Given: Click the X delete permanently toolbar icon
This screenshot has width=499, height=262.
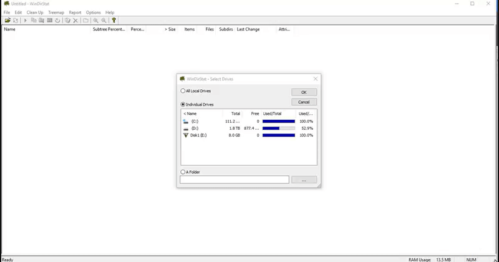Looking at the screenshot, I should point(75,21).
